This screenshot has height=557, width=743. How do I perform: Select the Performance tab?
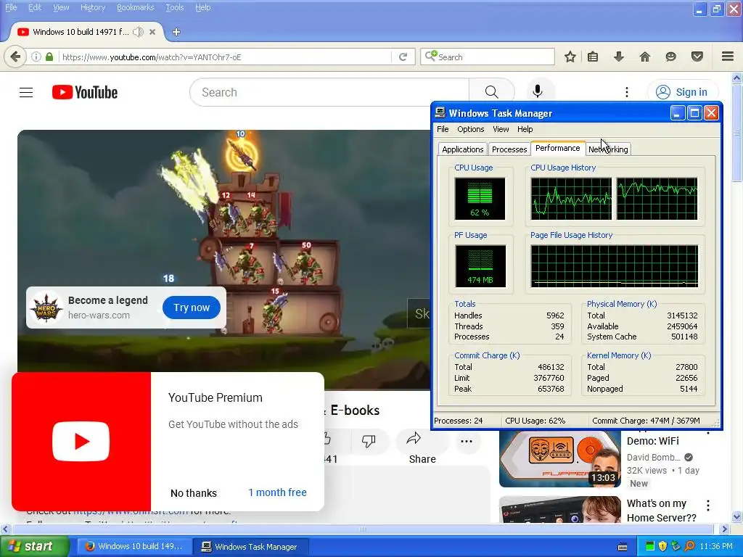(558, 148)
